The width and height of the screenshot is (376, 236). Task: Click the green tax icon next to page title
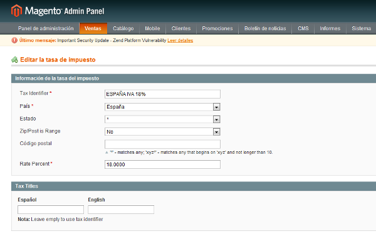click(x=14, y=60)
